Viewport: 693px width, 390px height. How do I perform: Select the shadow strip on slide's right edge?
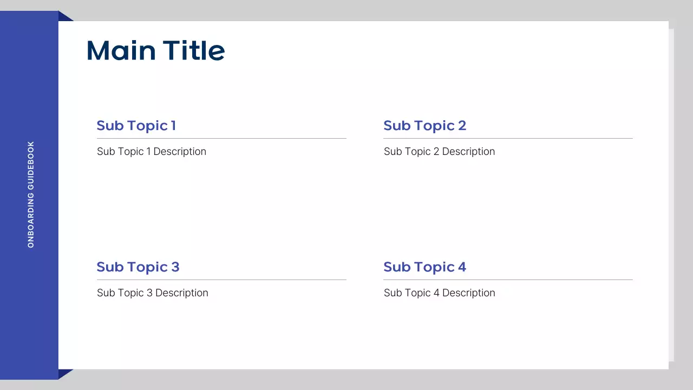point(671,195)
